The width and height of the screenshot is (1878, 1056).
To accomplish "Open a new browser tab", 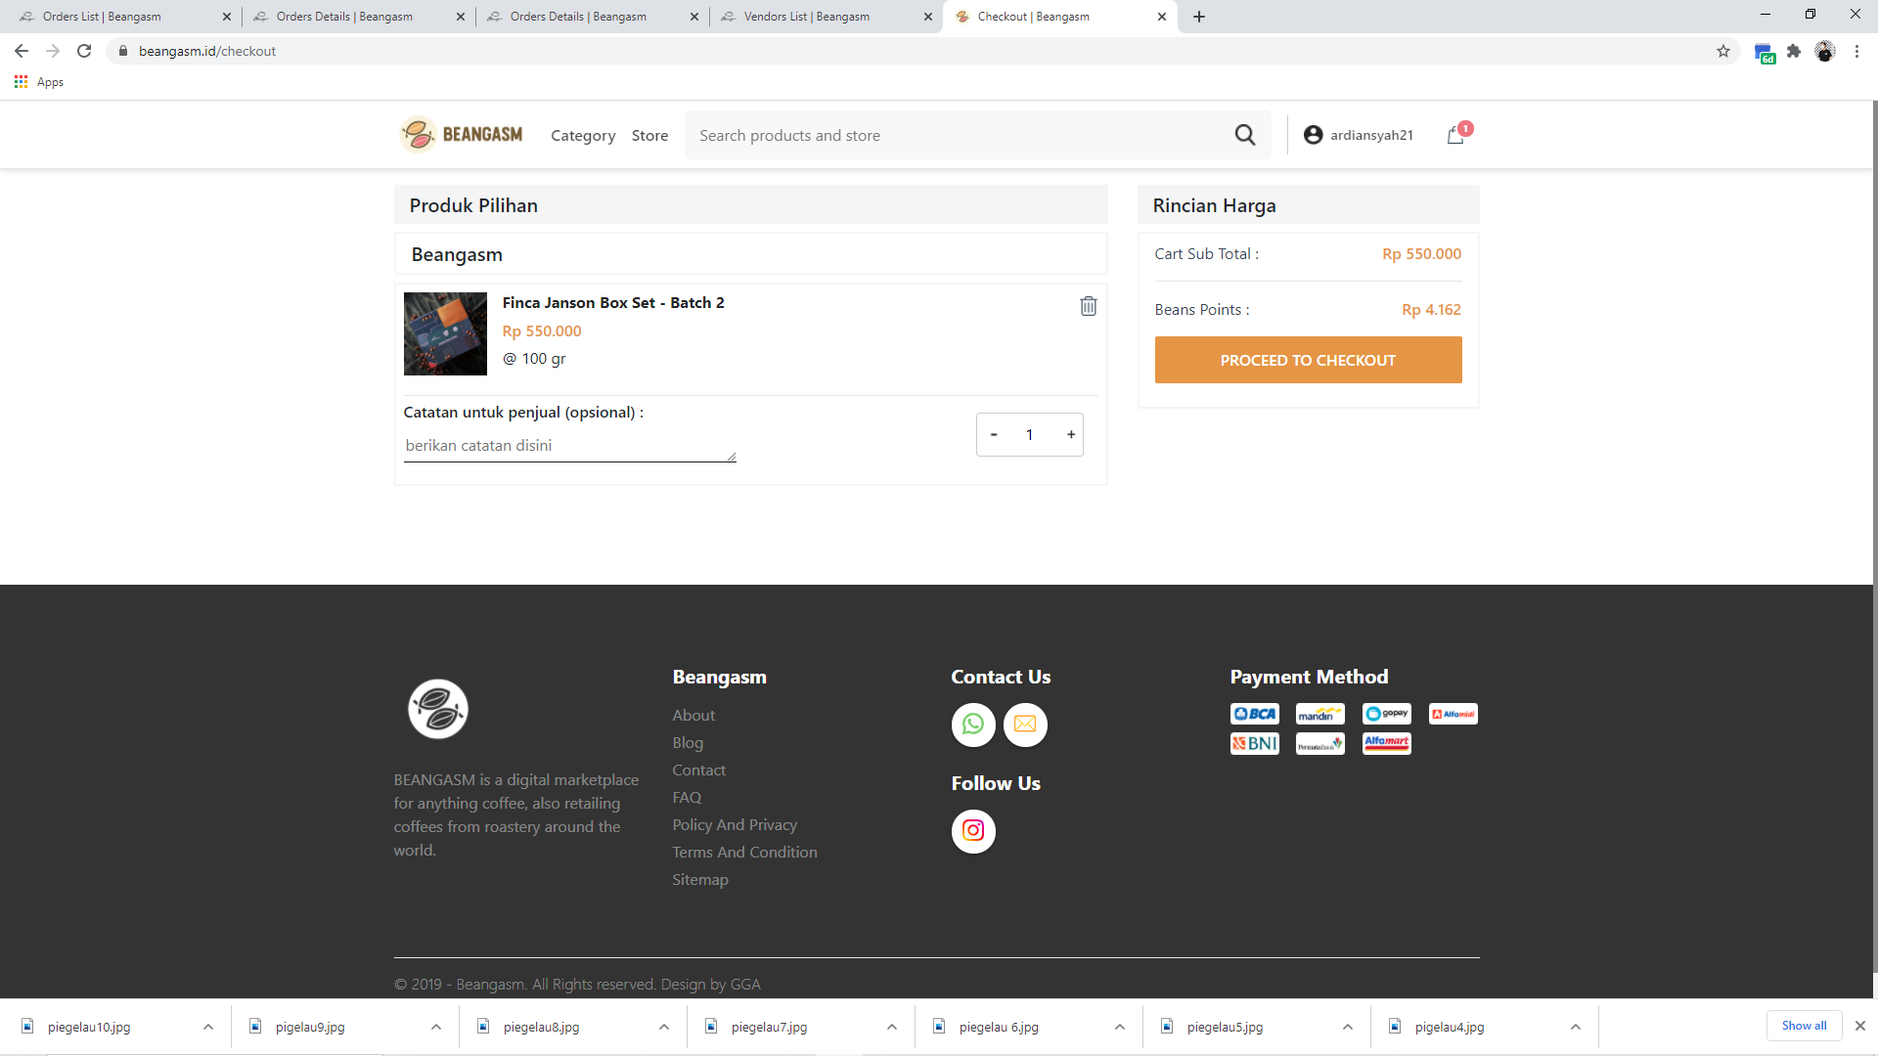I will (1199, 17).
